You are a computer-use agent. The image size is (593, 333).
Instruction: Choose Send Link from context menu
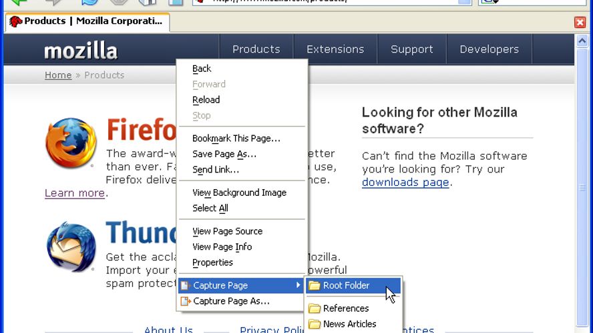click(242, 170)
